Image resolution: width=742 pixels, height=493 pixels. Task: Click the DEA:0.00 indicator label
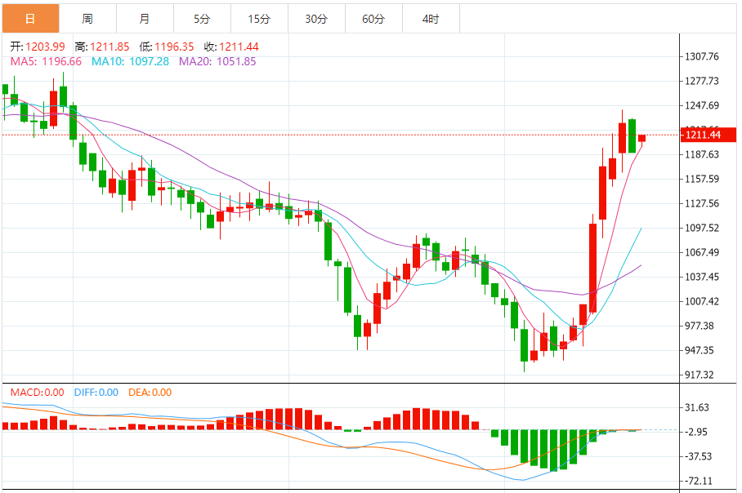[150, 393]
